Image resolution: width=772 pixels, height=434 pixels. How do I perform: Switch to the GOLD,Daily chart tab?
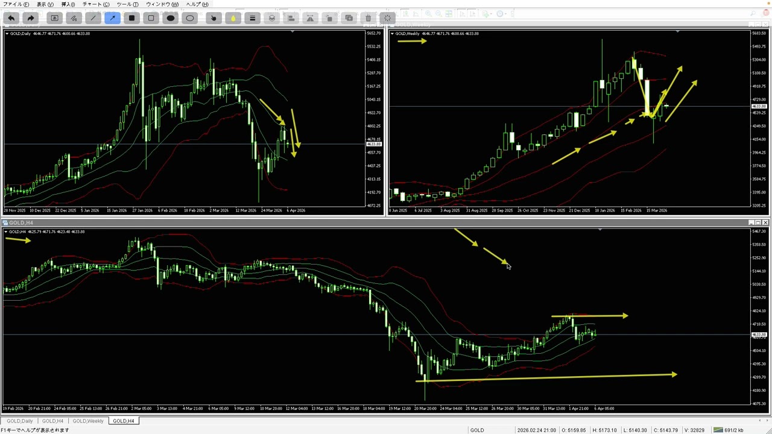click(x=20, y=421)
